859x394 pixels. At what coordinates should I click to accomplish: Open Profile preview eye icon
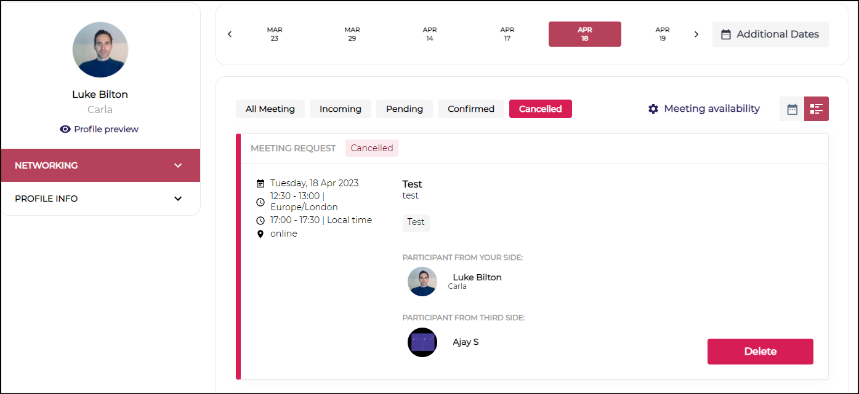tap(65, 129)
